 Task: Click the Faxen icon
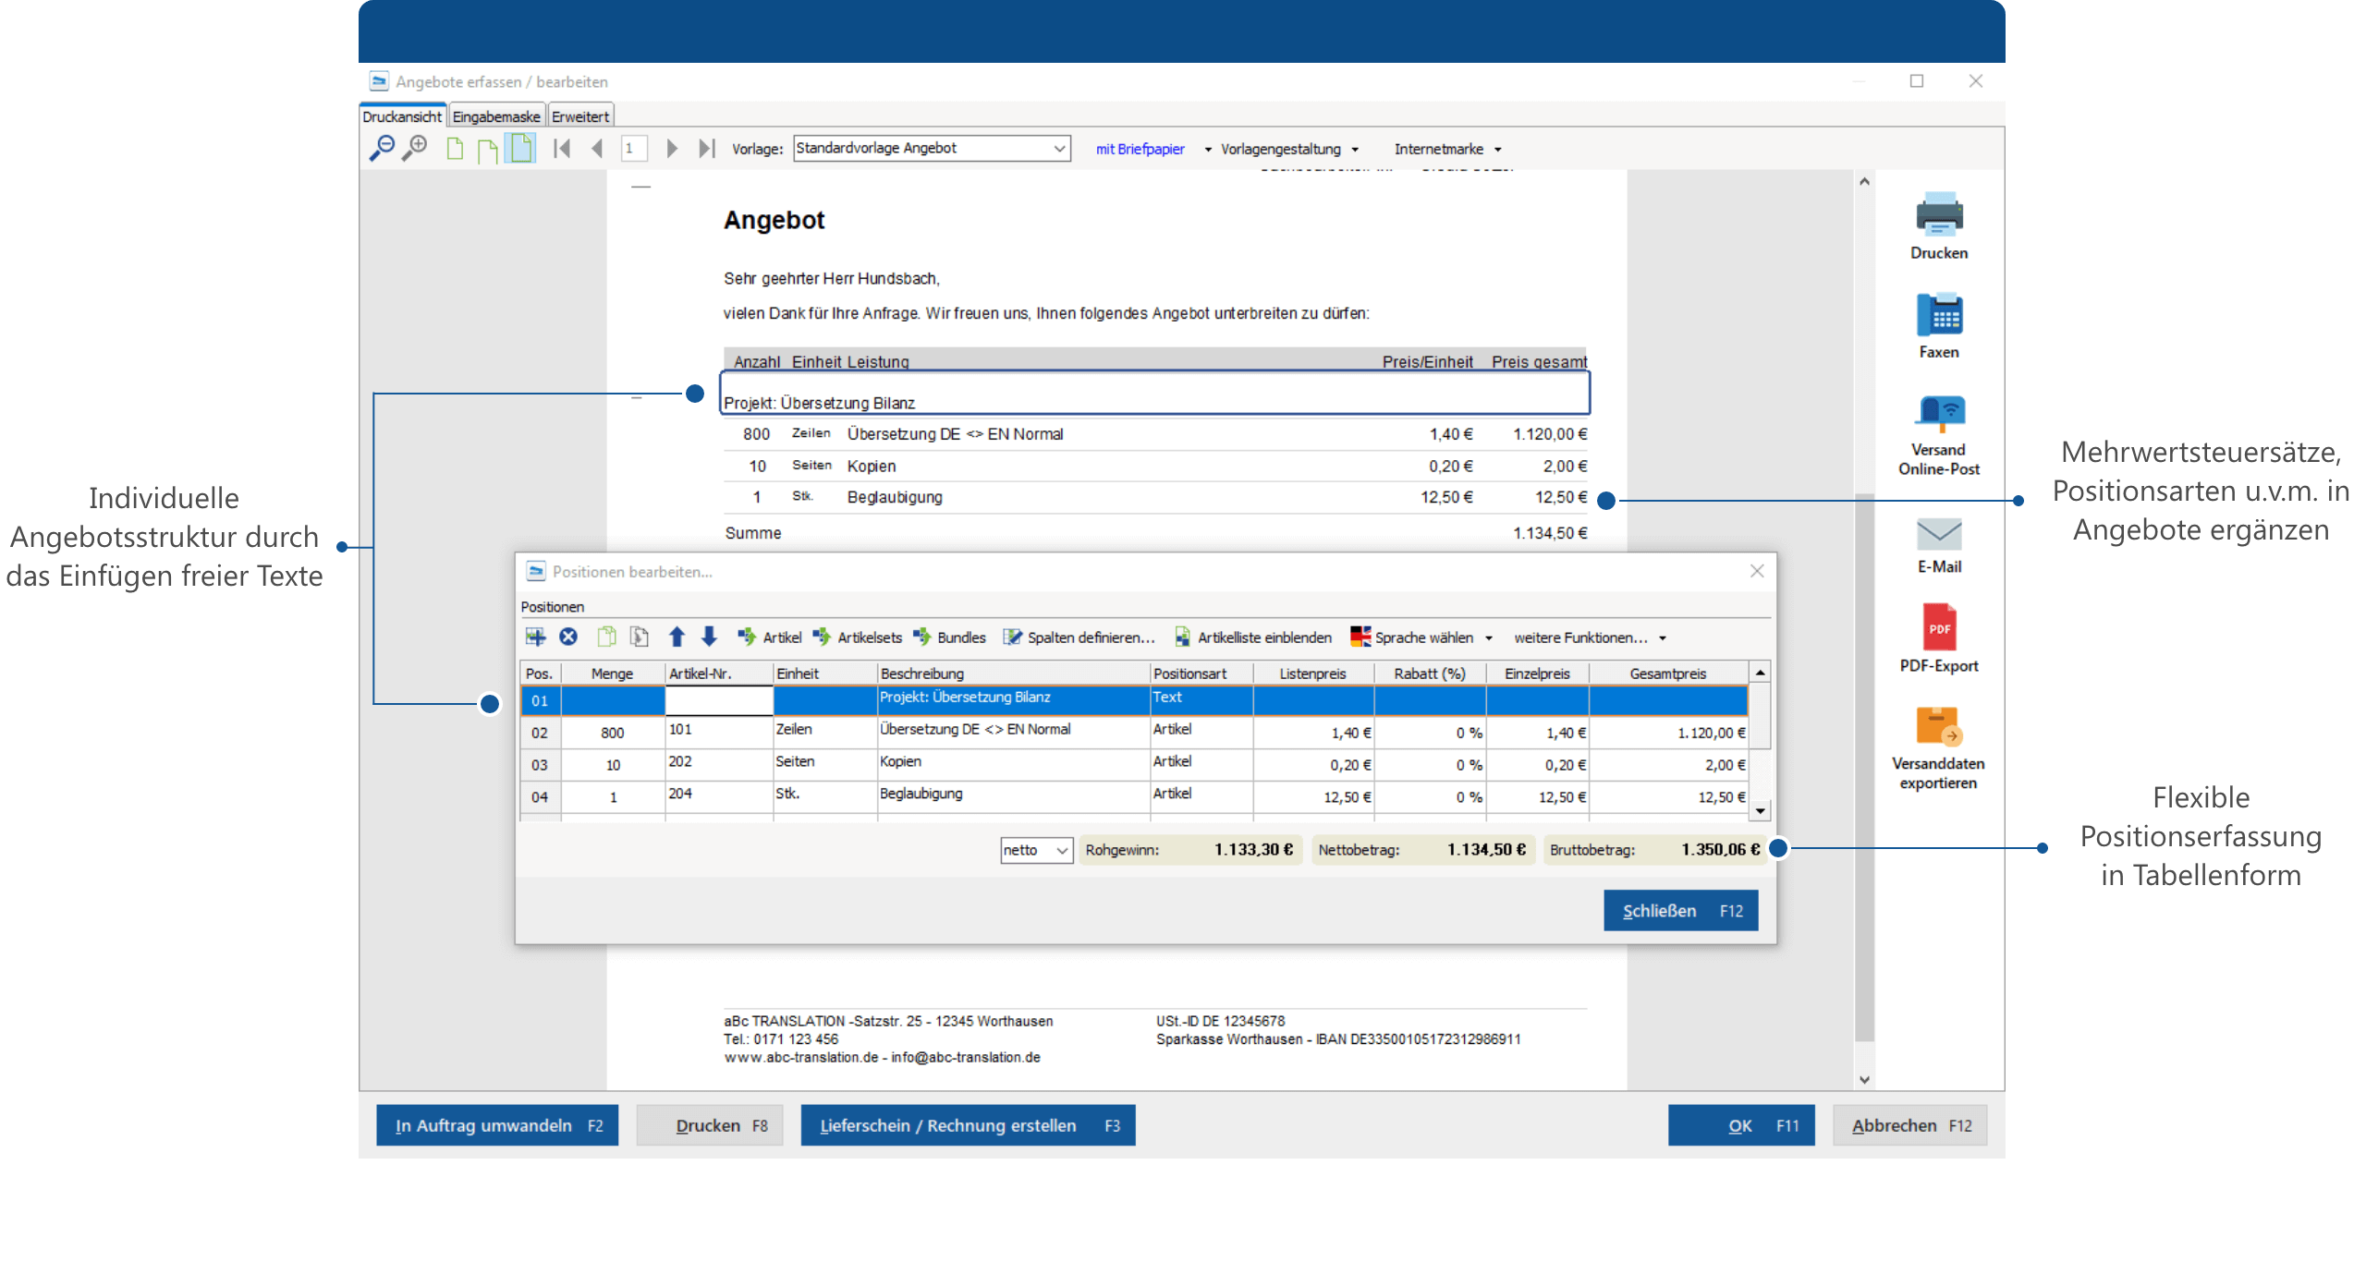(x=1938, y=315)
